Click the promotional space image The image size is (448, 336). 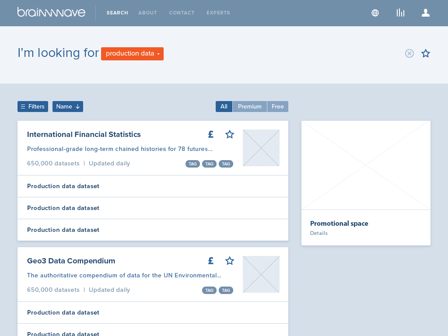point(366,165)
